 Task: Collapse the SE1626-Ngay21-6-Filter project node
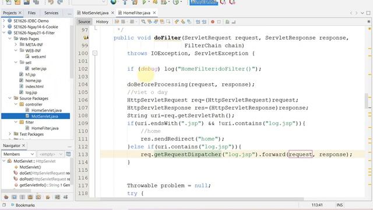coord(4,33)
